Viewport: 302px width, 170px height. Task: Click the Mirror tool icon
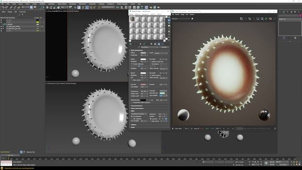pos(117,8)
